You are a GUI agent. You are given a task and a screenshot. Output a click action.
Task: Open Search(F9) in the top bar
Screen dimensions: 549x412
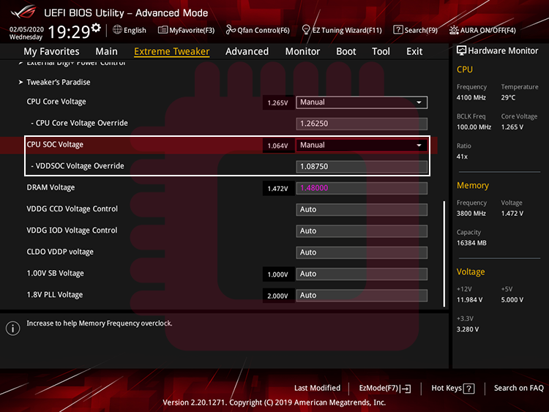[415, 30]
